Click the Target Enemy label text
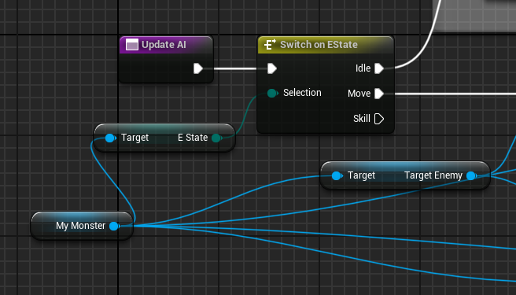 [x=433, y=175]
